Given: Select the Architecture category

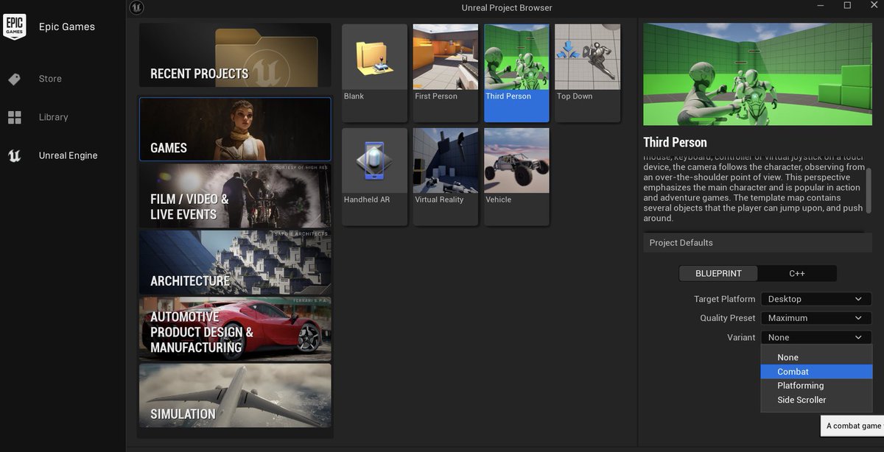Looking at the screenshot, I should click(x=235, y=262).
